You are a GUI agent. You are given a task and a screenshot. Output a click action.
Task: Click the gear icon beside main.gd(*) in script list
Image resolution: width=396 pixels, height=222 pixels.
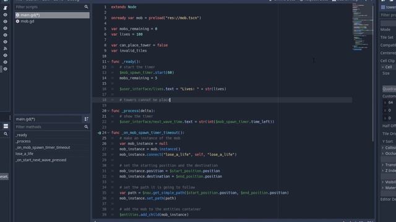(17, 15)
